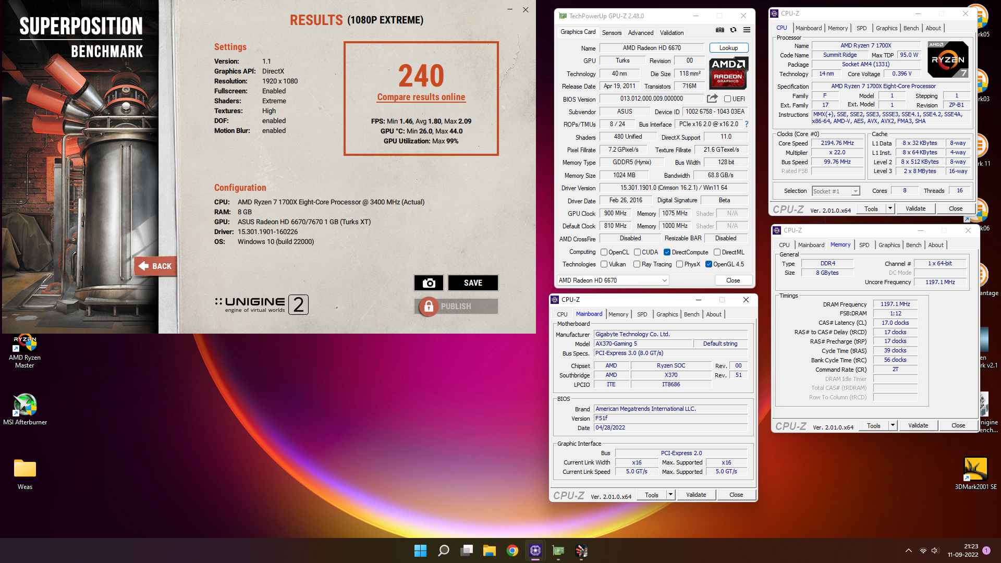The height and width of the screenshot is (563, 1001).
Task: Open the Graphics tab in the CPU-Z Mainboard window
Action: (667, 314)
